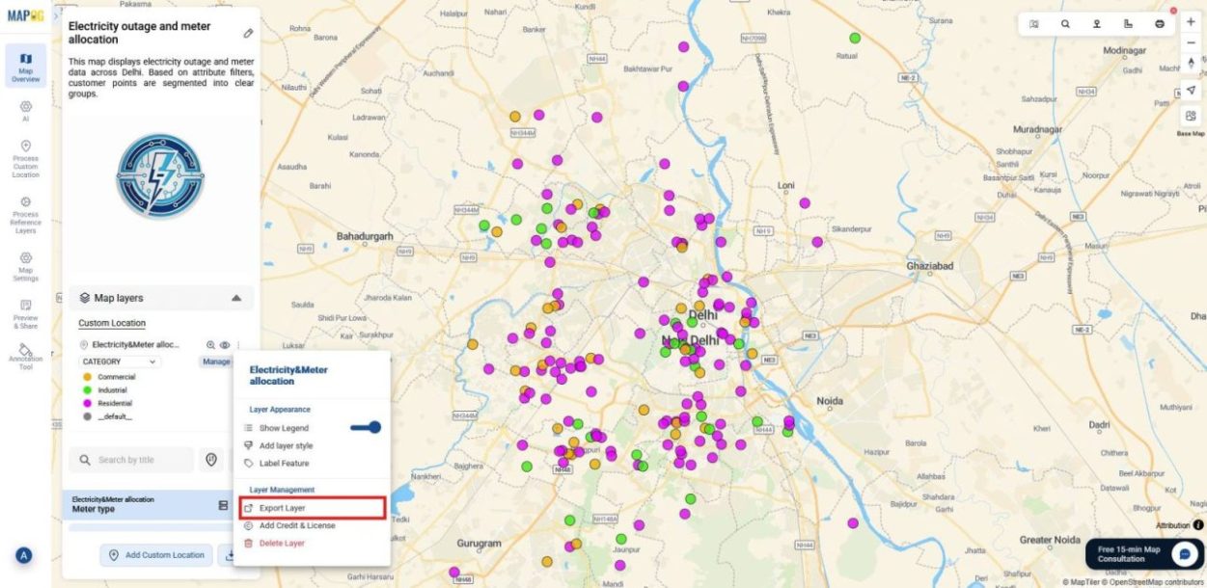Choose Delete Layer option
The height and width of the screenshot is (588, 1207).
(281, 543)
